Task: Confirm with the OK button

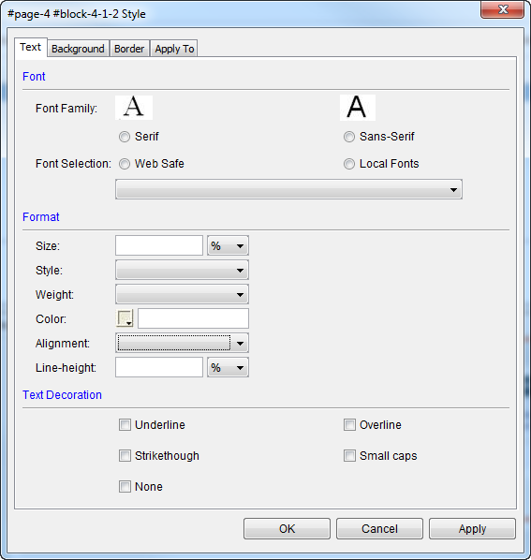Action: (288, 528)
